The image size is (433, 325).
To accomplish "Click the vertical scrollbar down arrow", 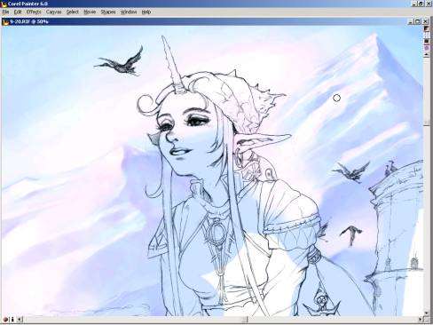I will pyautogui.click(x=427, y=313).
